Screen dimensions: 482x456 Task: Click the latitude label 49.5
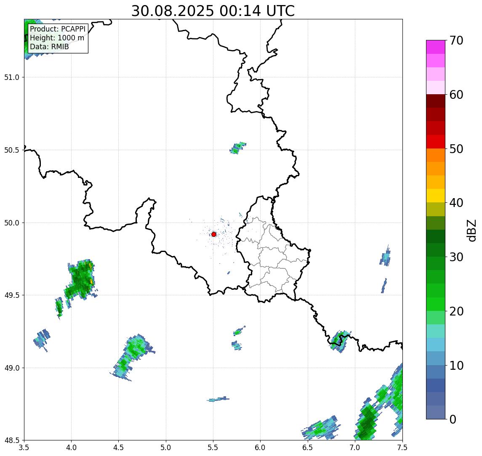pos(12,295)
